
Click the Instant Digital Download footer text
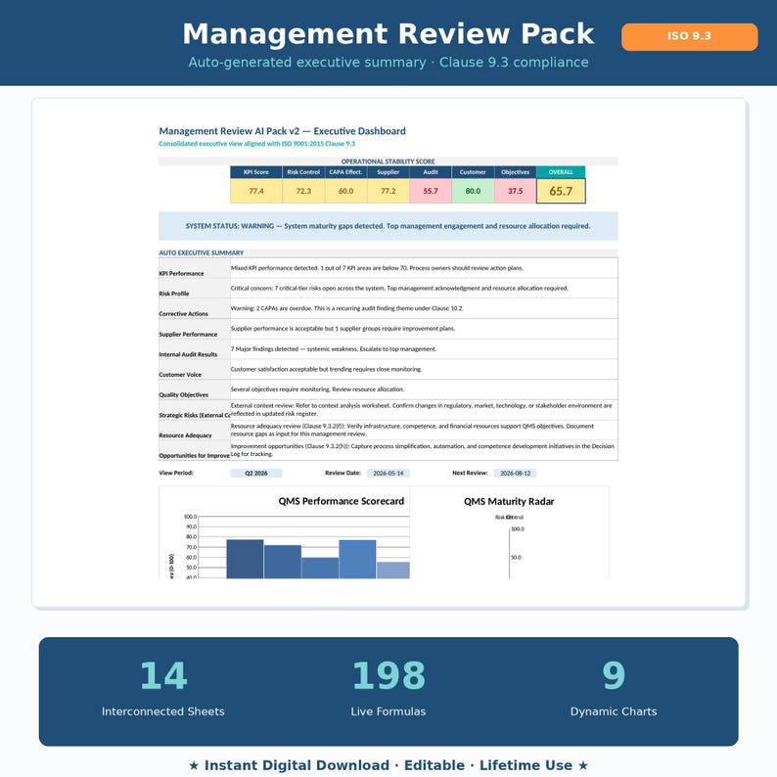click(x=388, y=765)
